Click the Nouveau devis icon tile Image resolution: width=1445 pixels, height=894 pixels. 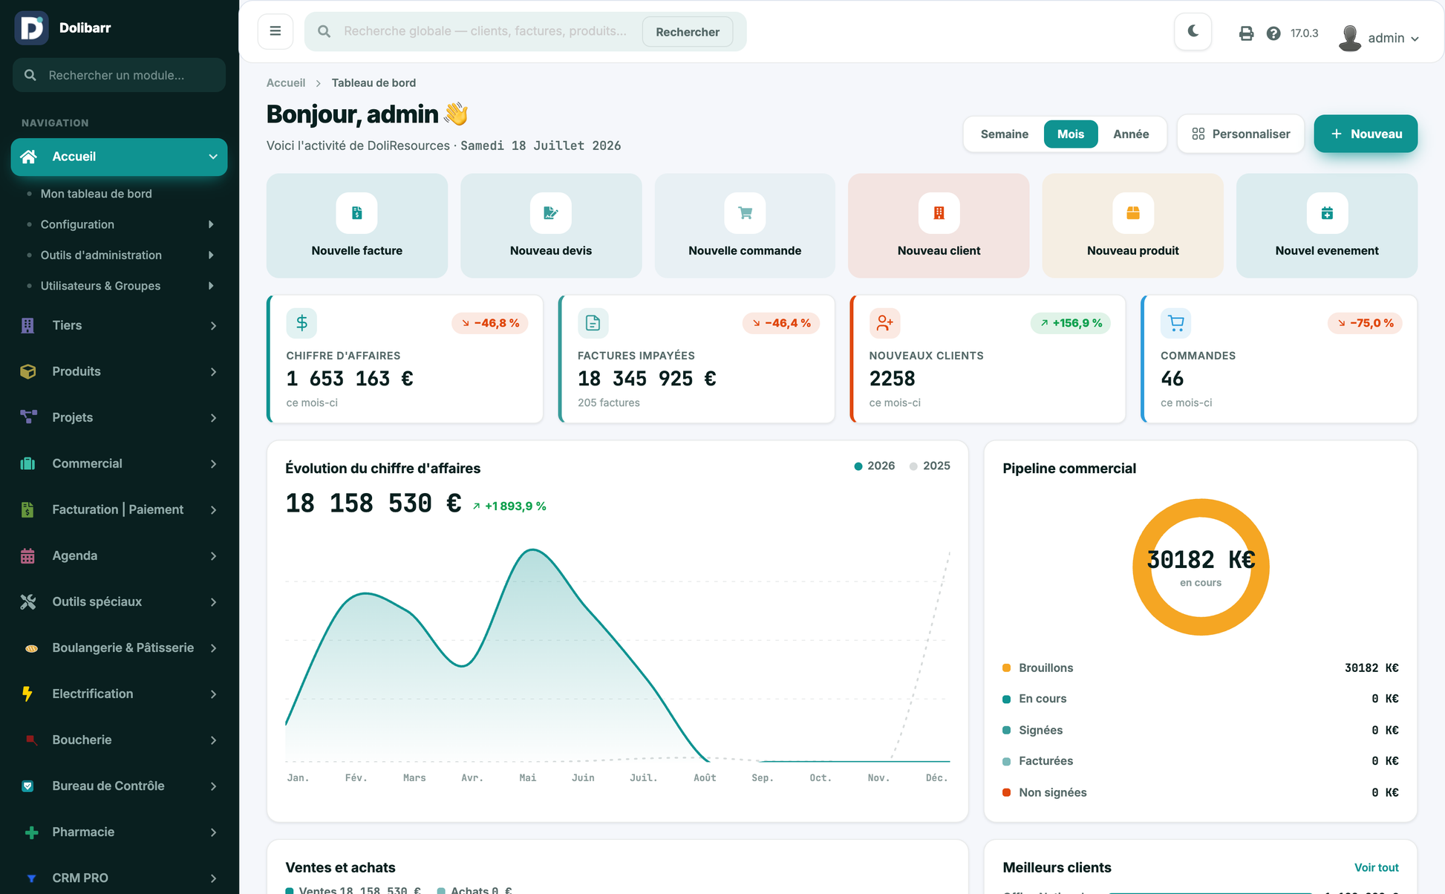(x=551, y=213)
